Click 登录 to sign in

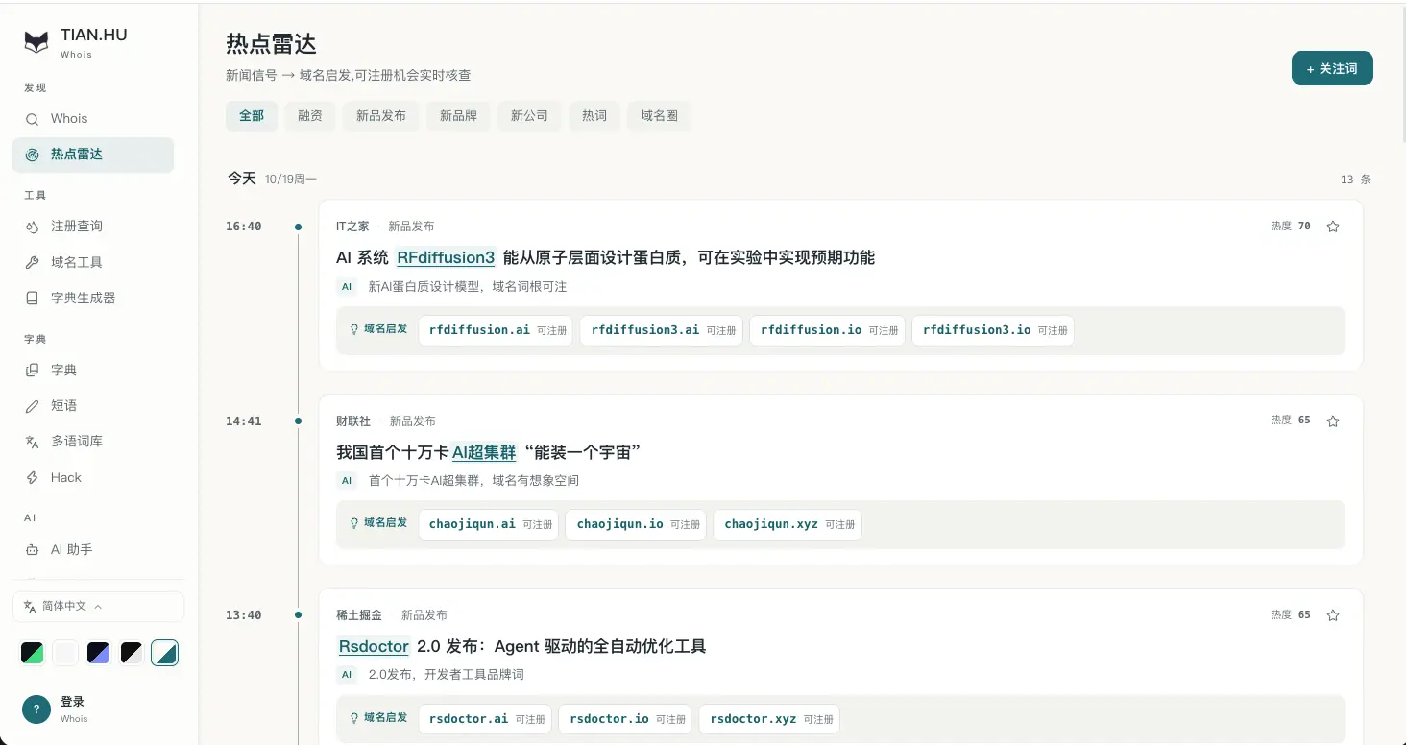pyautogui.click(x=73, y=702)
